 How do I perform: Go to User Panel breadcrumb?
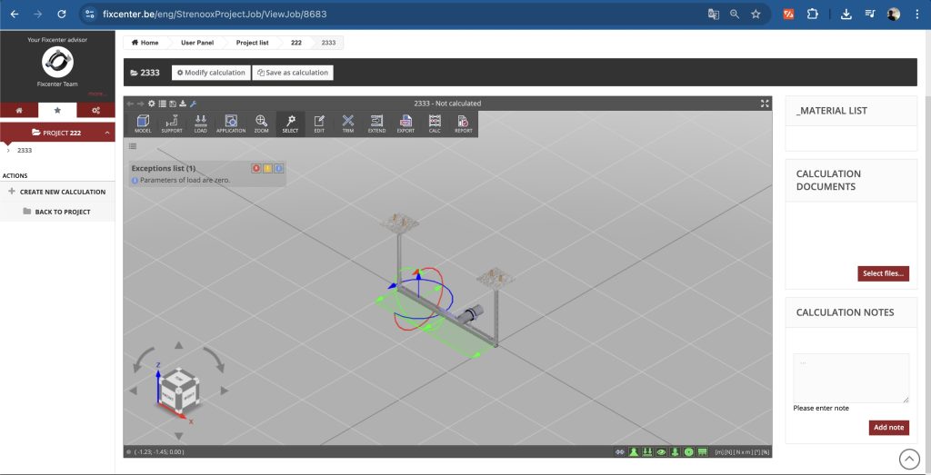pyautogui.click(x=197, y=43)
